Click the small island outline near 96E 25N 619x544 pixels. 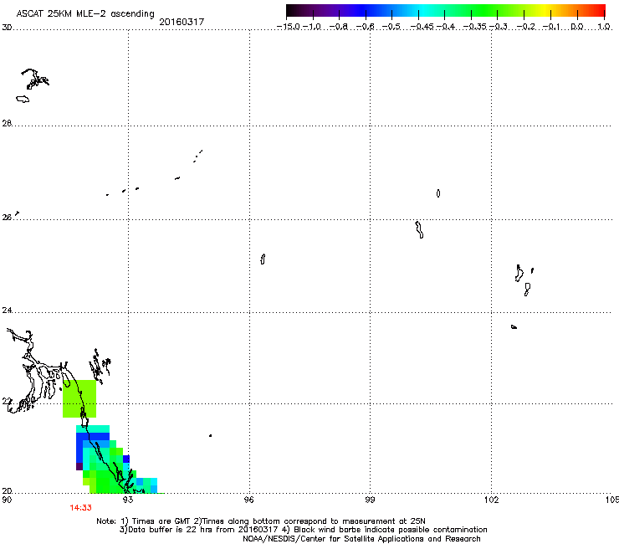[263, 259]
